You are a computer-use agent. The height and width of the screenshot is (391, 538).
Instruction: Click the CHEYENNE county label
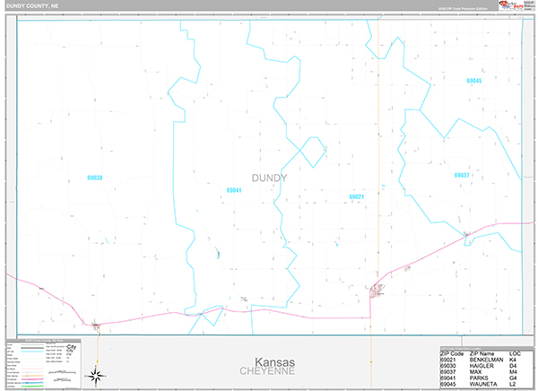(267, 371)
